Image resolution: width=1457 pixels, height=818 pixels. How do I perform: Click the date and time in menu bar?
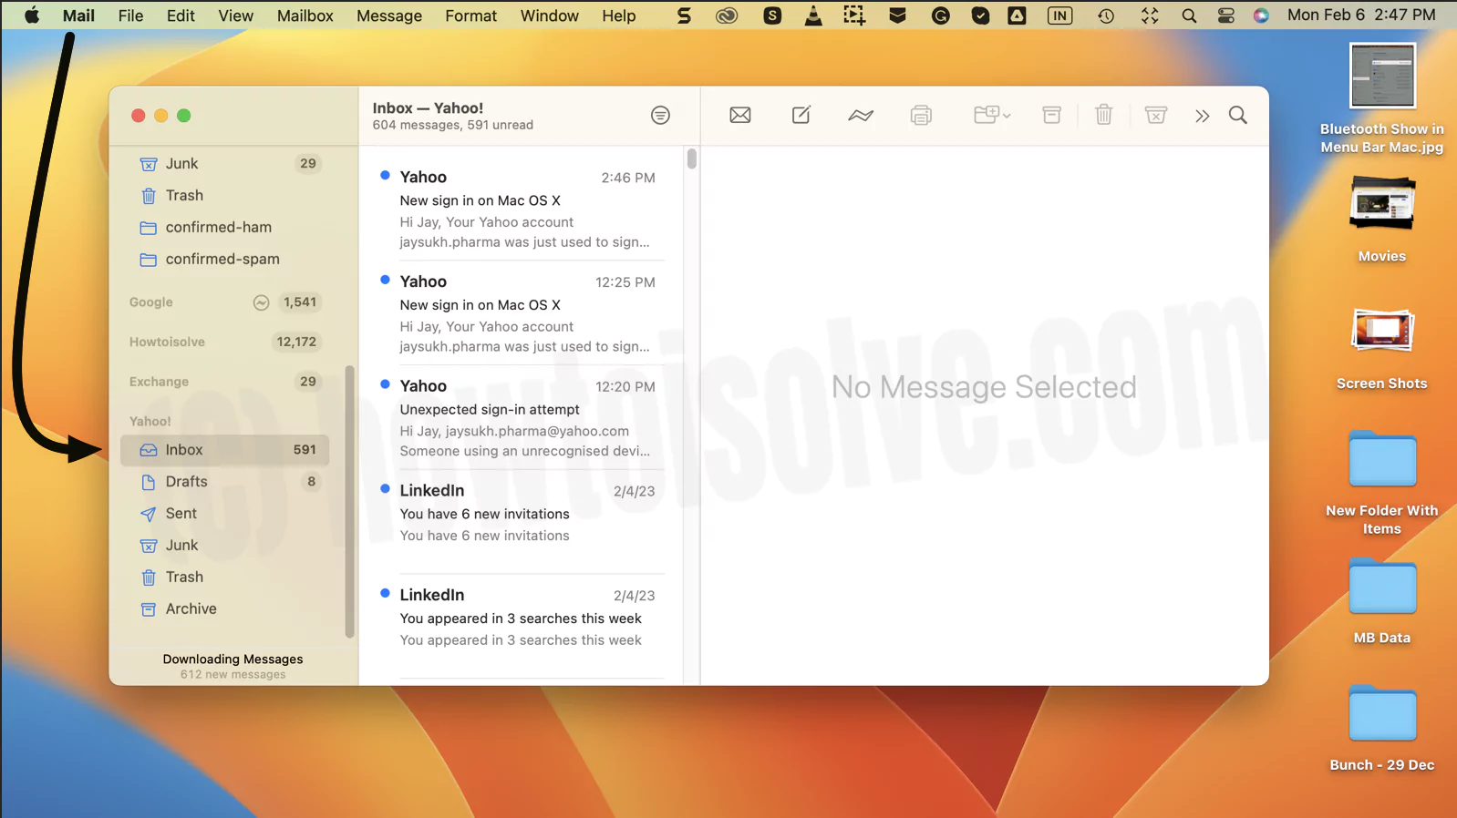(x=1361, y=15)
